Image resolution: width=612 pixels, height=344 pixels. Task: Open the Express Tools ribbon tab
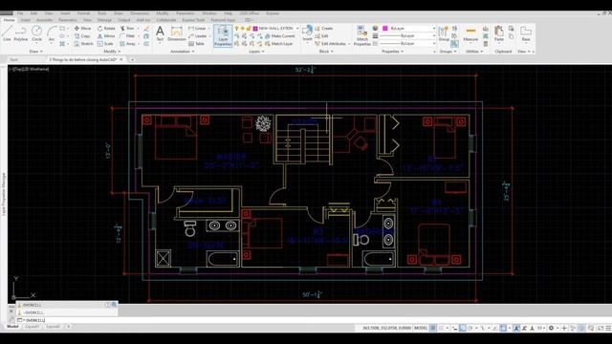point(193,20)
